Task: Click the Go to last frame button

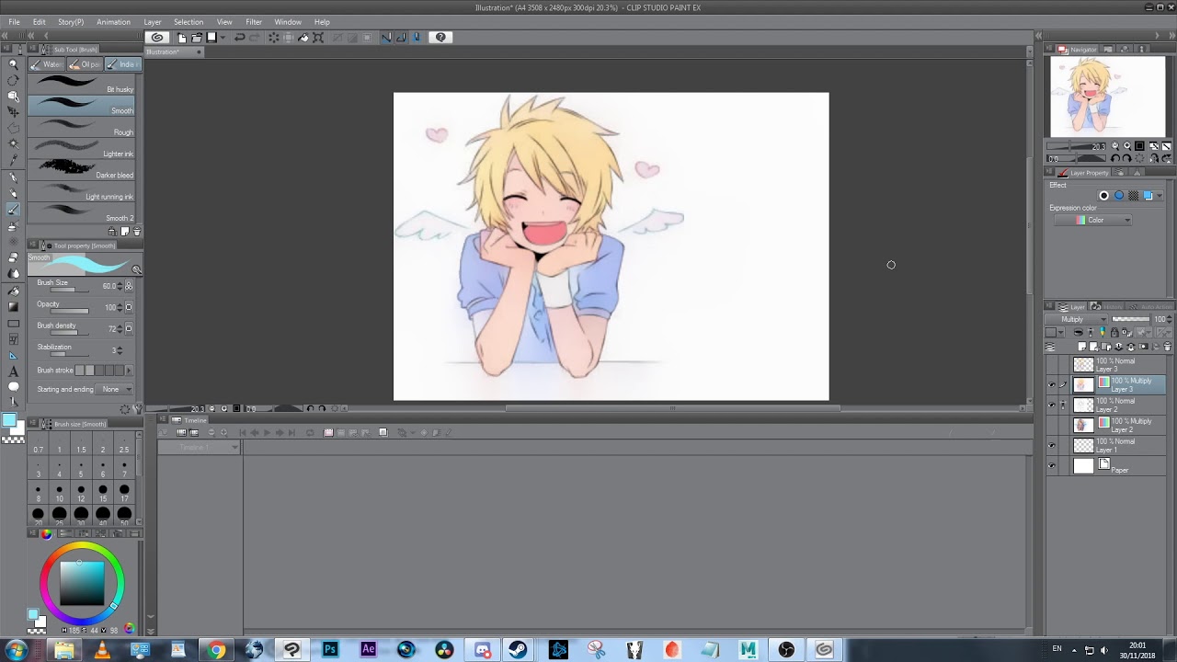Action: (291, 432)
